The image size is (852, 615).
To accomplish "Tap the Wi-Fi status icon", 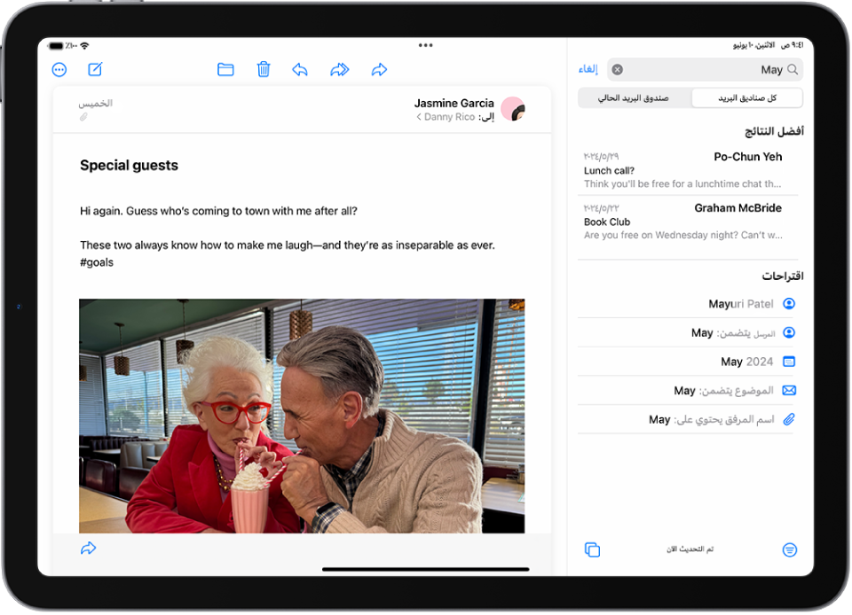I will click(x=84, y=45).
